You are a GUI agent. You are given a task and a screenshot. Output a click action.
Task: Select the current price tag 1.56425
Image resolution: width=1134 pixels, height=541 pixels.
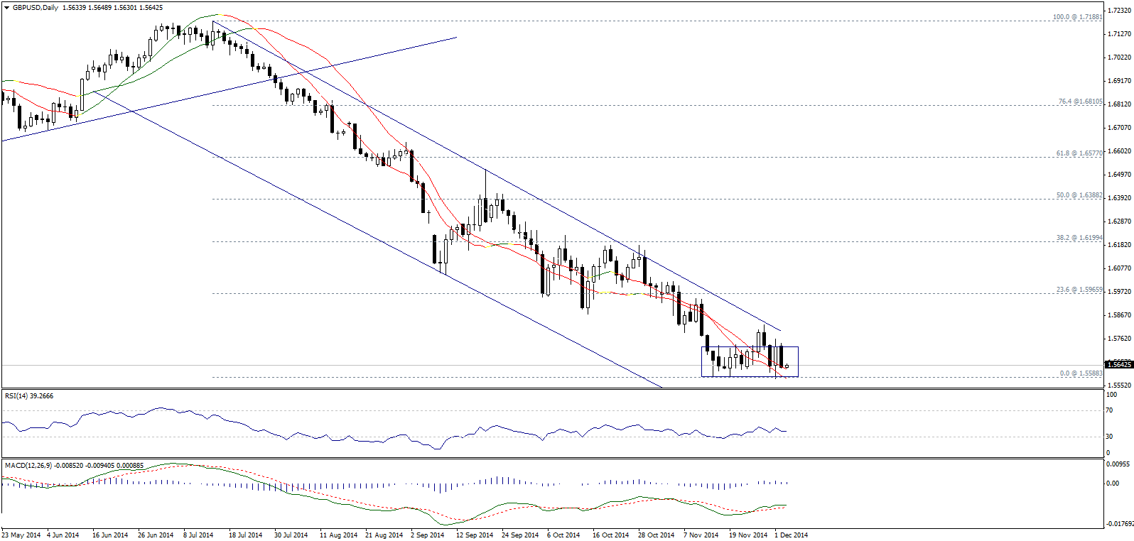point(1119,364)
